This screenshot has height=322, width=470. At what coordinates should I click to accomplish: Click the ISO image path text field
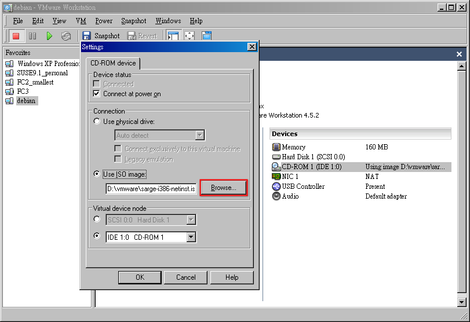pyautogui.click(x=151, y=189)
